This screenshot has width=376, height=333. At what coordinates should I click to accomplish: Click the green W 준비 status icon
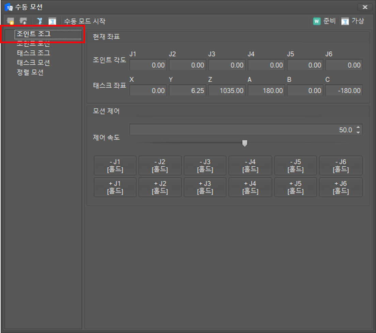click(x=317, y=21)
